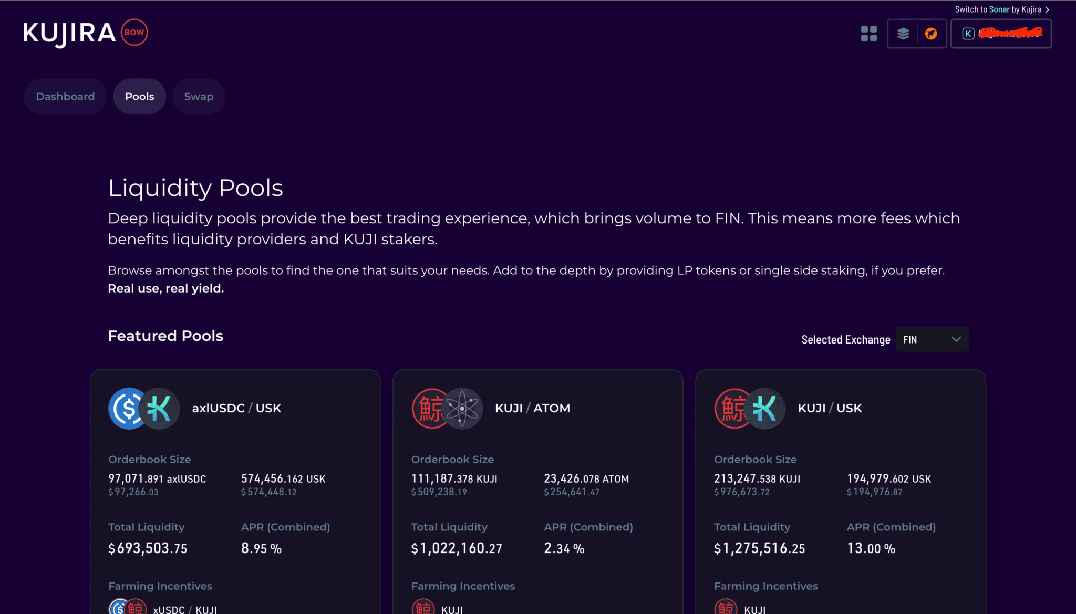Click the Real use, real yield text
The image size is (1076, 614).
166,288
